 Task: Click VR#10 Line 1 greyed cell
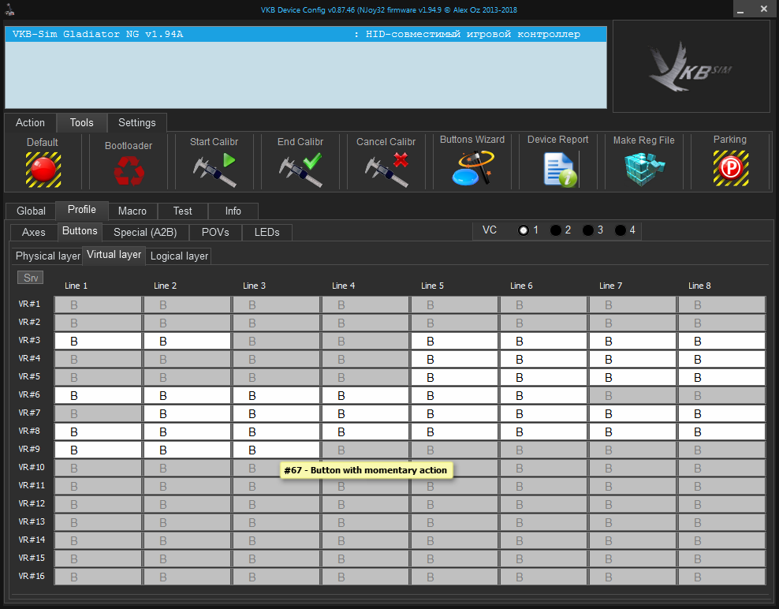pyautogui.click(x=98, y=468)
